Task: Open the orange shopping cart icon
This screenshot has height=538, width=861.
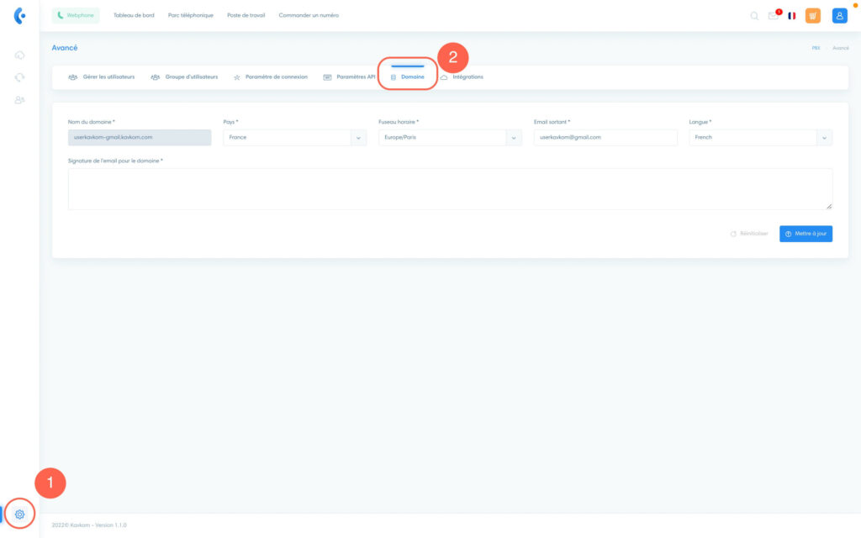Action: pos(813,15)
